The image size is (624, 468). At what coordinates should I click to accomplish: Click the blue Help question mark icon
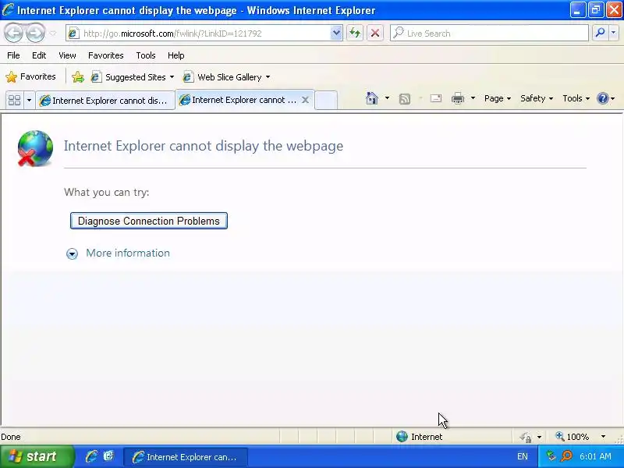coord(602,98)
